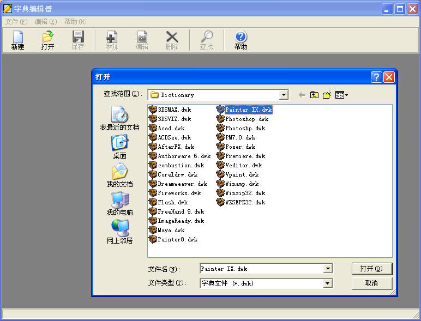Select the file Photoshp.dwk
421x321 pixels.
pos(241,128)
